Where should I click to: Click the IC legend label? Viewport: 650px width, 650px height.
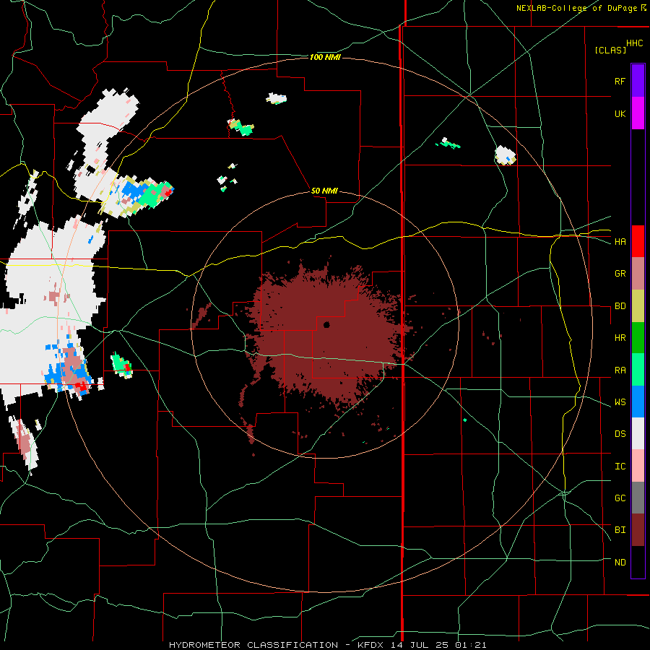point(620,466)
